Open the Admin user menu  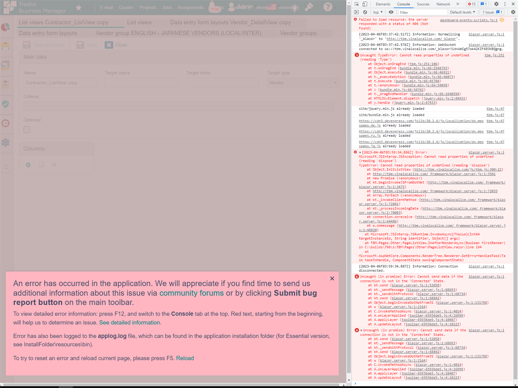(241, 7)
